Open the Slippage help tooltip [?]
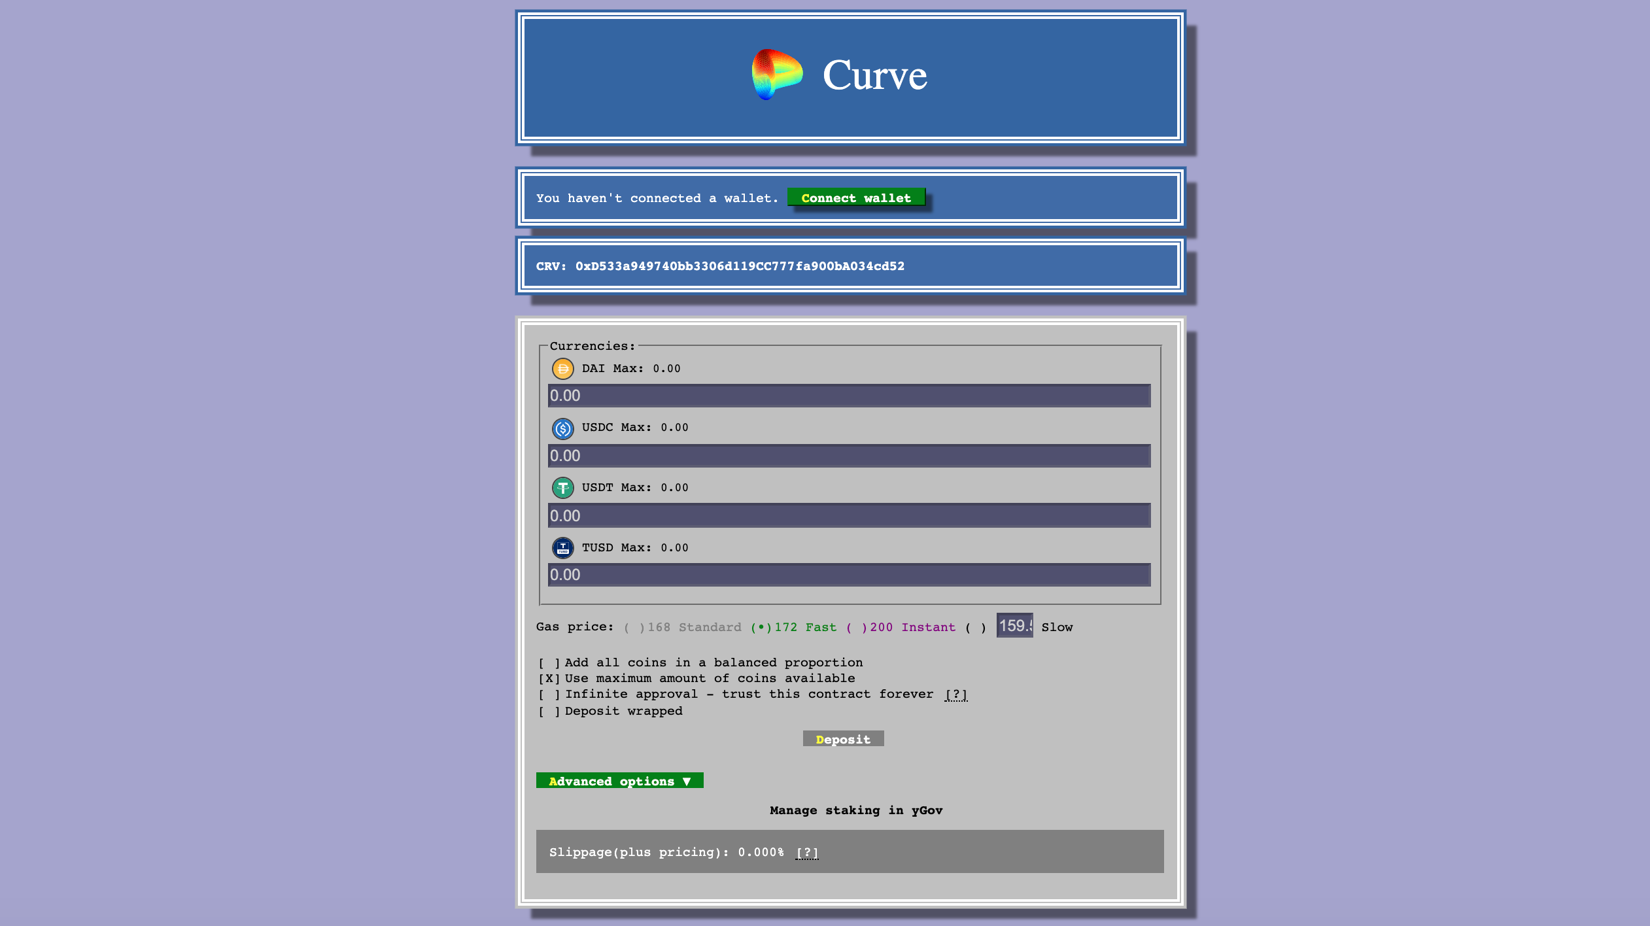The width and height of the screenshot is (1650, 926). pos(806,853)
